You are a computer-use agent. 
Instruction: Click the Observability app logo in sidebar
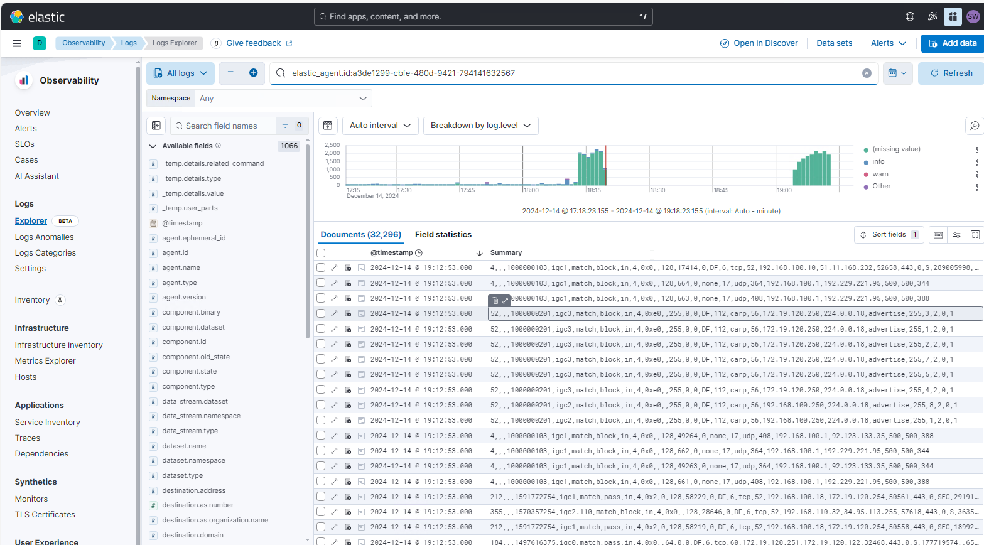24,80
